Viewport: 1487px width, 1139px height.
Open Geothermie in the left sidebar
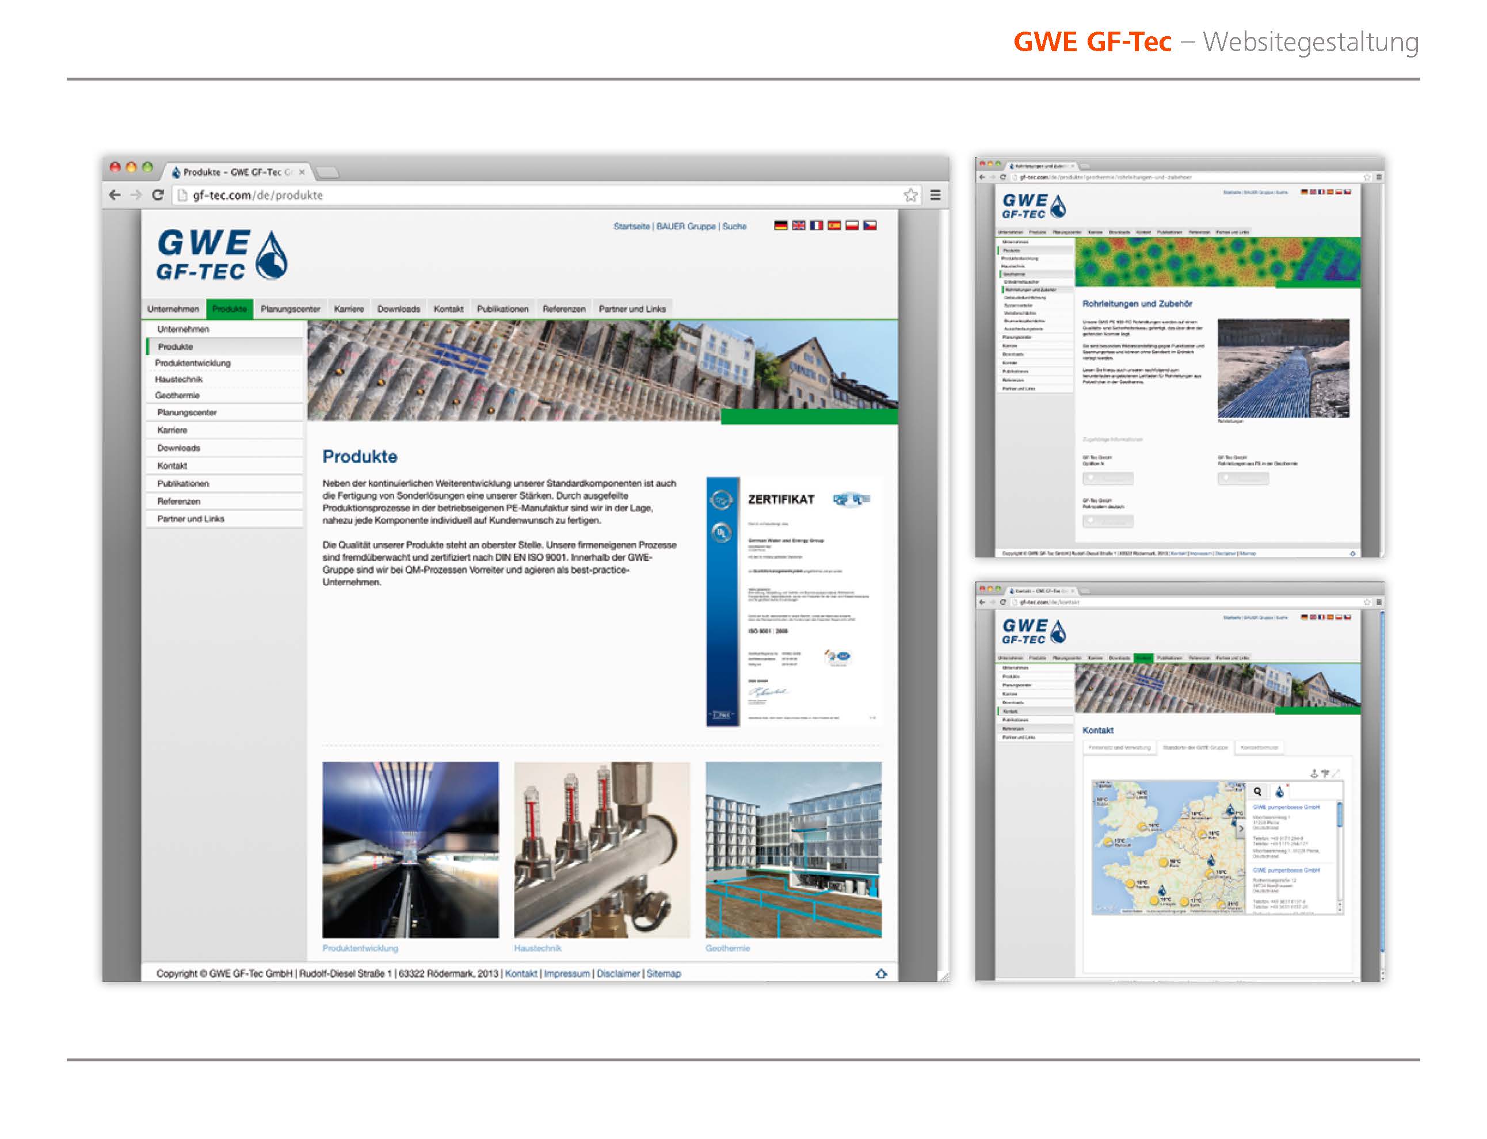[x=224, y=395]
